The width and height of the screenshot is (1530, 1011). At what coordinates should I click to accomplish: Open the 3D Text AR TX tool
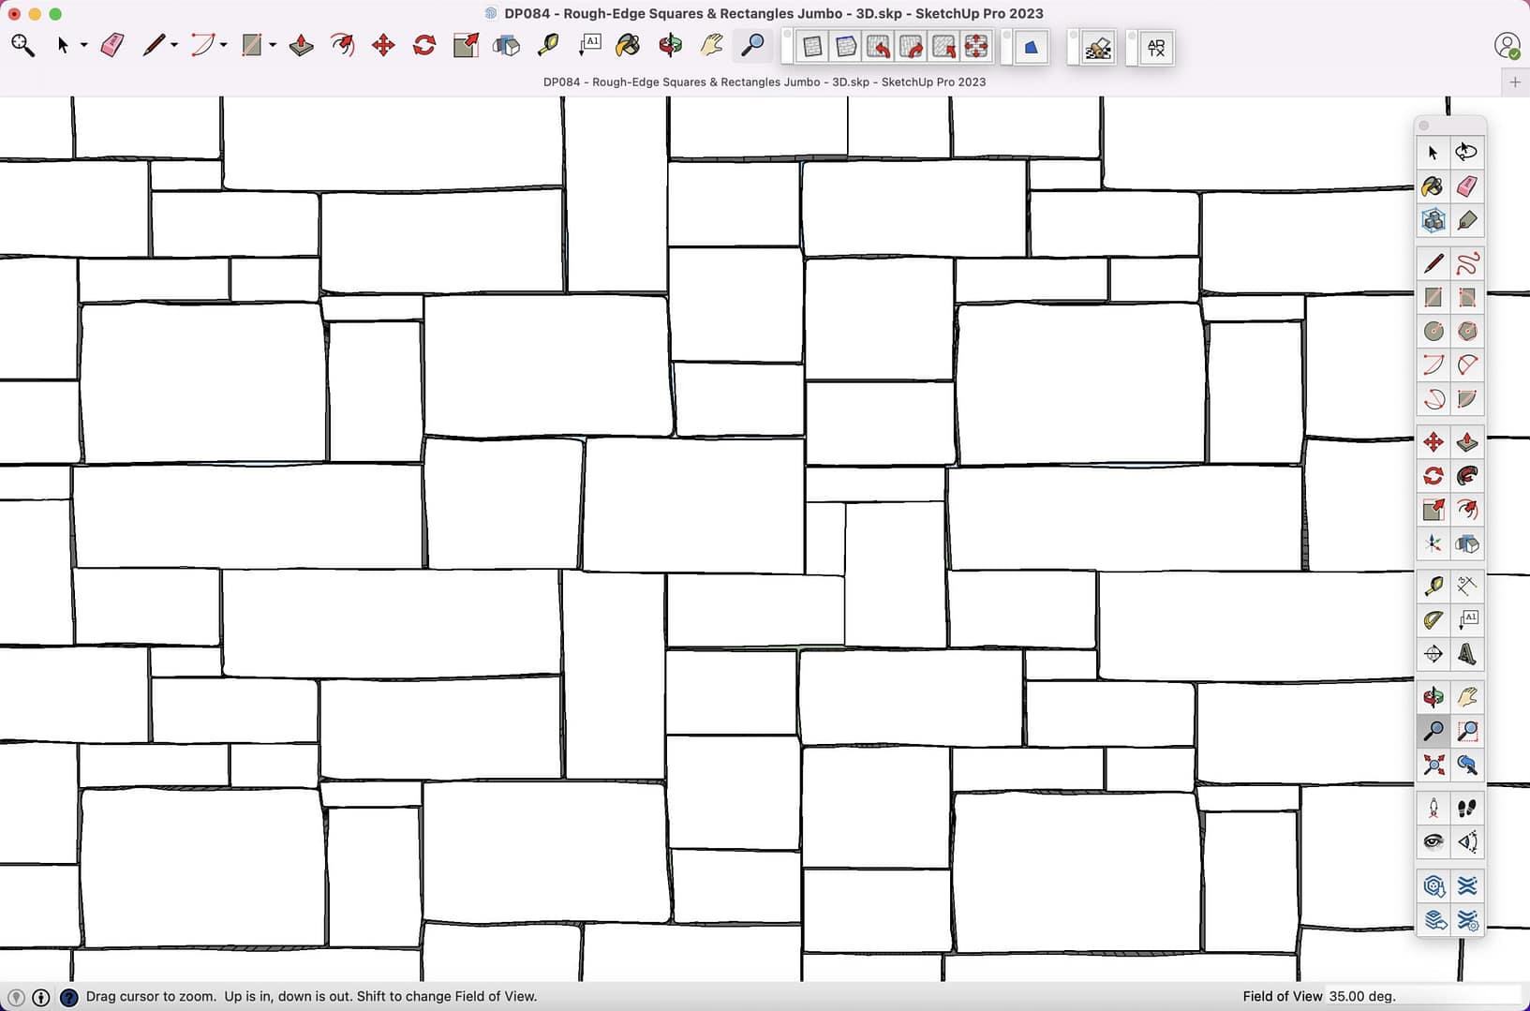point(1156,49)
